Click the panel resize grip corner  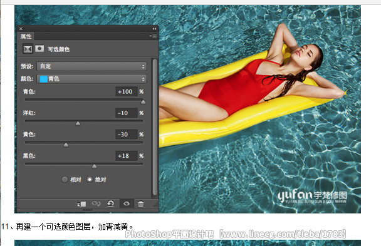coord(155,205)
